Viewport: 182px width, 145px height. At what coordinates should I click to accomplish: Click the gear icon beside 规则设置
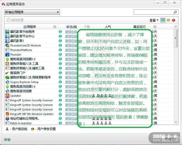pyautogui.click(x=8, y=20)
